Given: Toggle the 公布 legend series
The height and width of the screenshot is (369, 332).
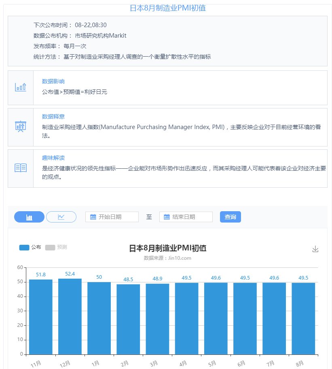Looking at the screenshot, I should tap(30, 247).
